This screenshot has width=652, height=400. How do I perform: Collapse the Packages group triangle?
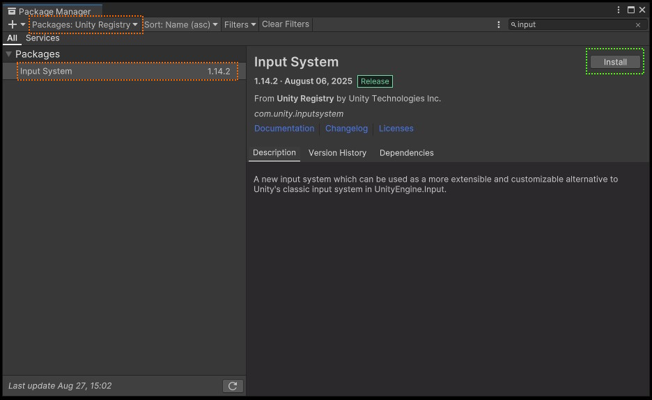click(x=8, y=54)
